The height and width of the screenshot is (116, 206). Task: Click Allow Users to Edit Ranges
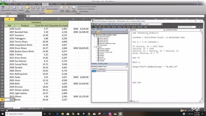[x=86, y=9]
